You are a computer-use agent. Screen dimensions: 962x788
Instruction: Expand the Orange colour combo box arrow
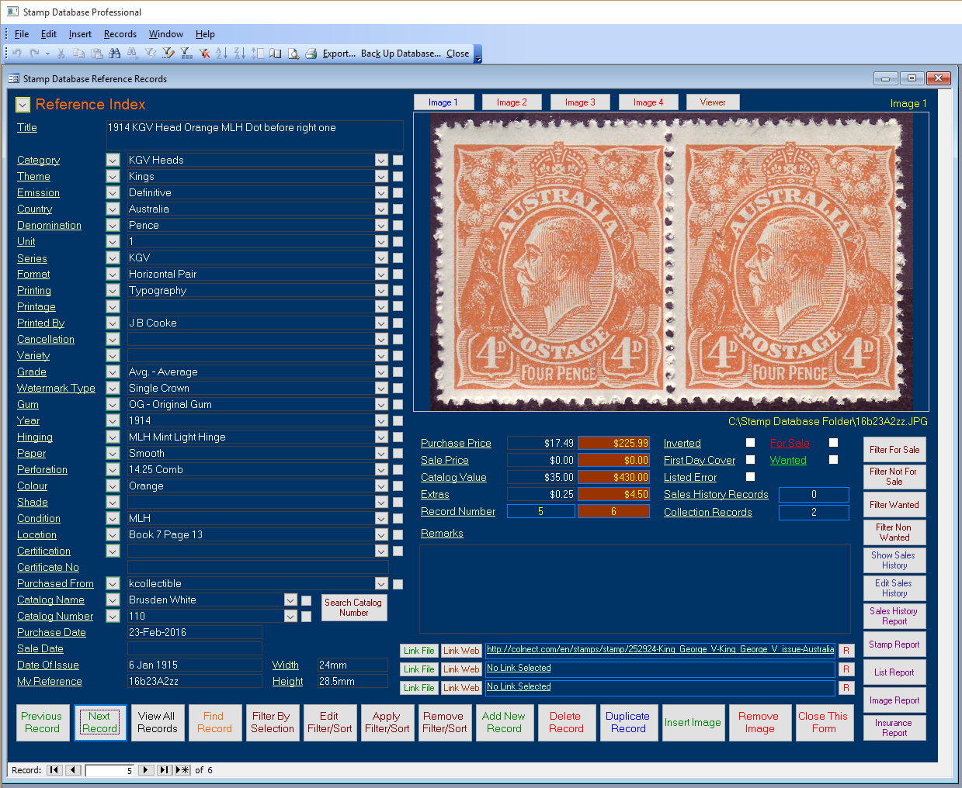click(x=381, y=486)
